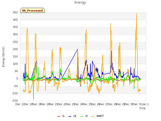
Task: Click the 0 y-axis tick label
Action: [x=17, y=79]
